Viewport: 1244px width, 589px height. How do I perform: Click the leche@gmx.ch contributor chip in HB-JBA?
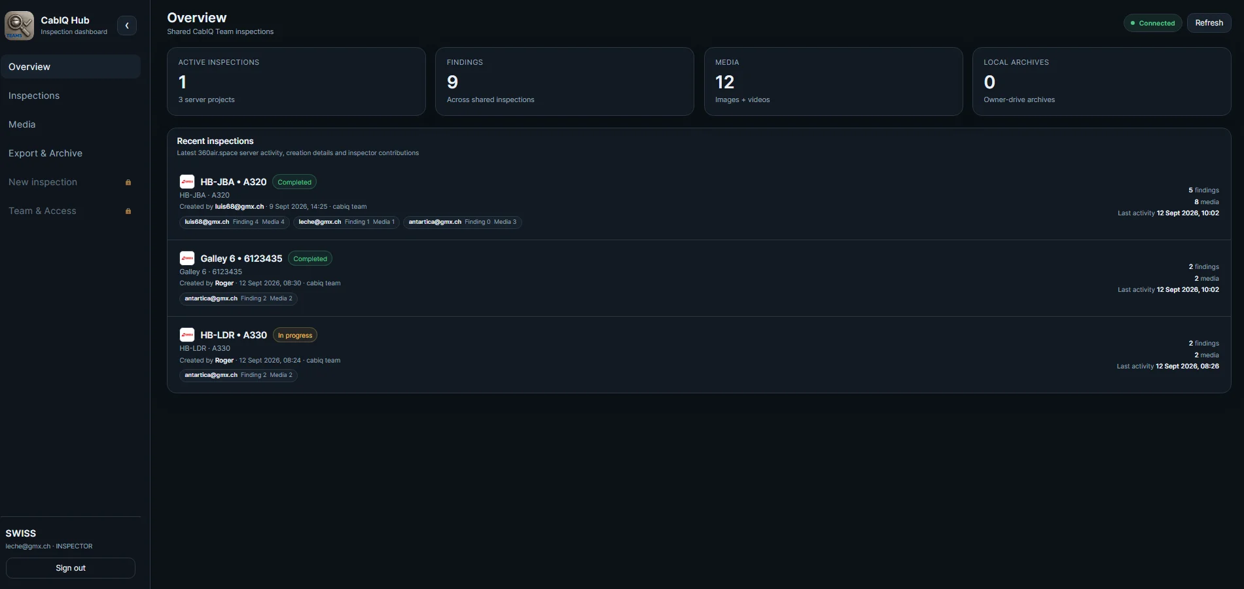346,222
